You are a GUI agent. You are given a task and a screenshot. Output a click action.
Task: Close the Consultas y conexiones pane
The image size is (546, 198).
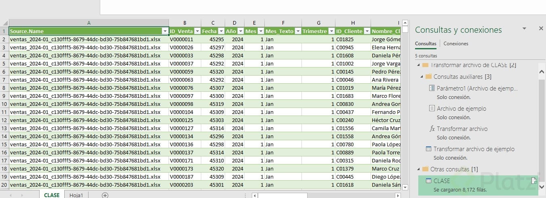[x=541, y=29]
